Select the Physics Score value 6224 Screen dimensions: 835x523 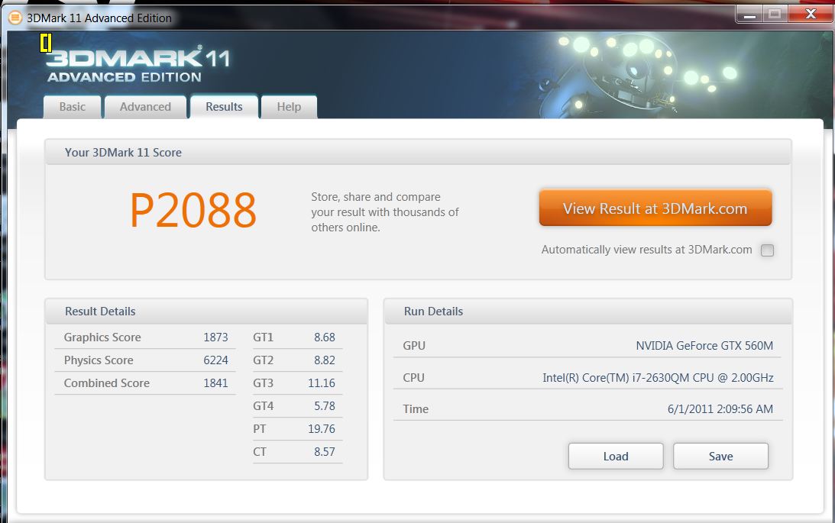tap(215, 360)
